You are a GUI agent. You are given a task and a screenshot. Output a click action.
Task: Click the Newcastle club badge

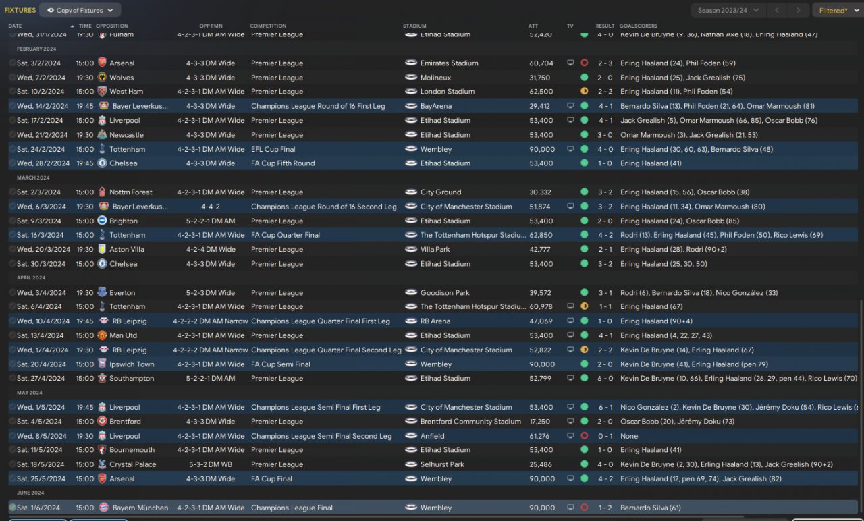[x=103, y=135]
